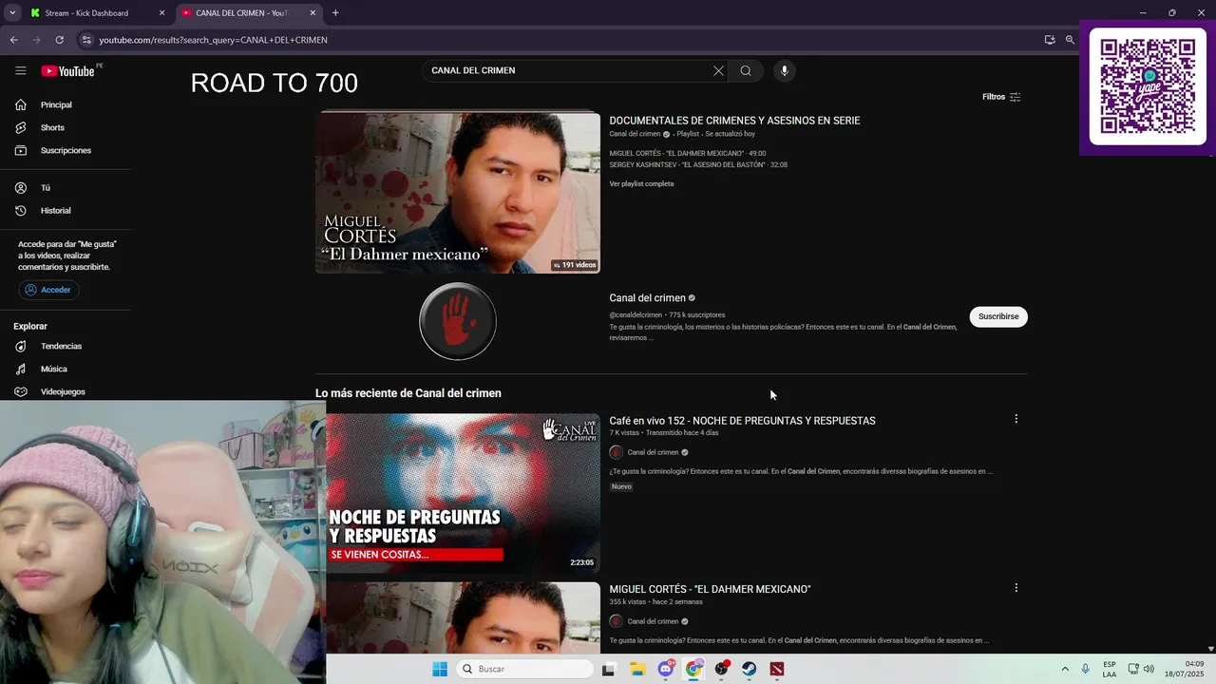Focus the browser address bar URL
The image size is (1216, 684).
click(x=213, y=40)
